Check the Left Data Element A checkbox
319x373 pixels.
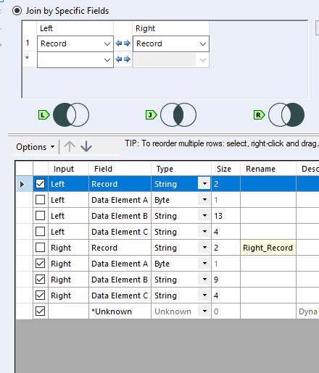[40, 200]
